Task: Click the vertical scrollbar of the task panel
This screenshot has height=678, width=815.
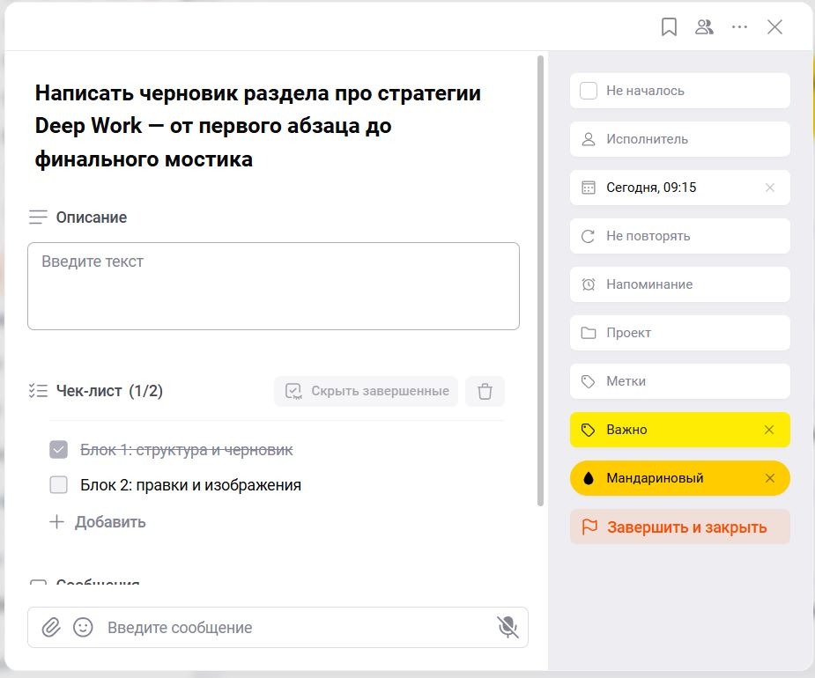Action: pyautogui.click(x=541, y=281)
